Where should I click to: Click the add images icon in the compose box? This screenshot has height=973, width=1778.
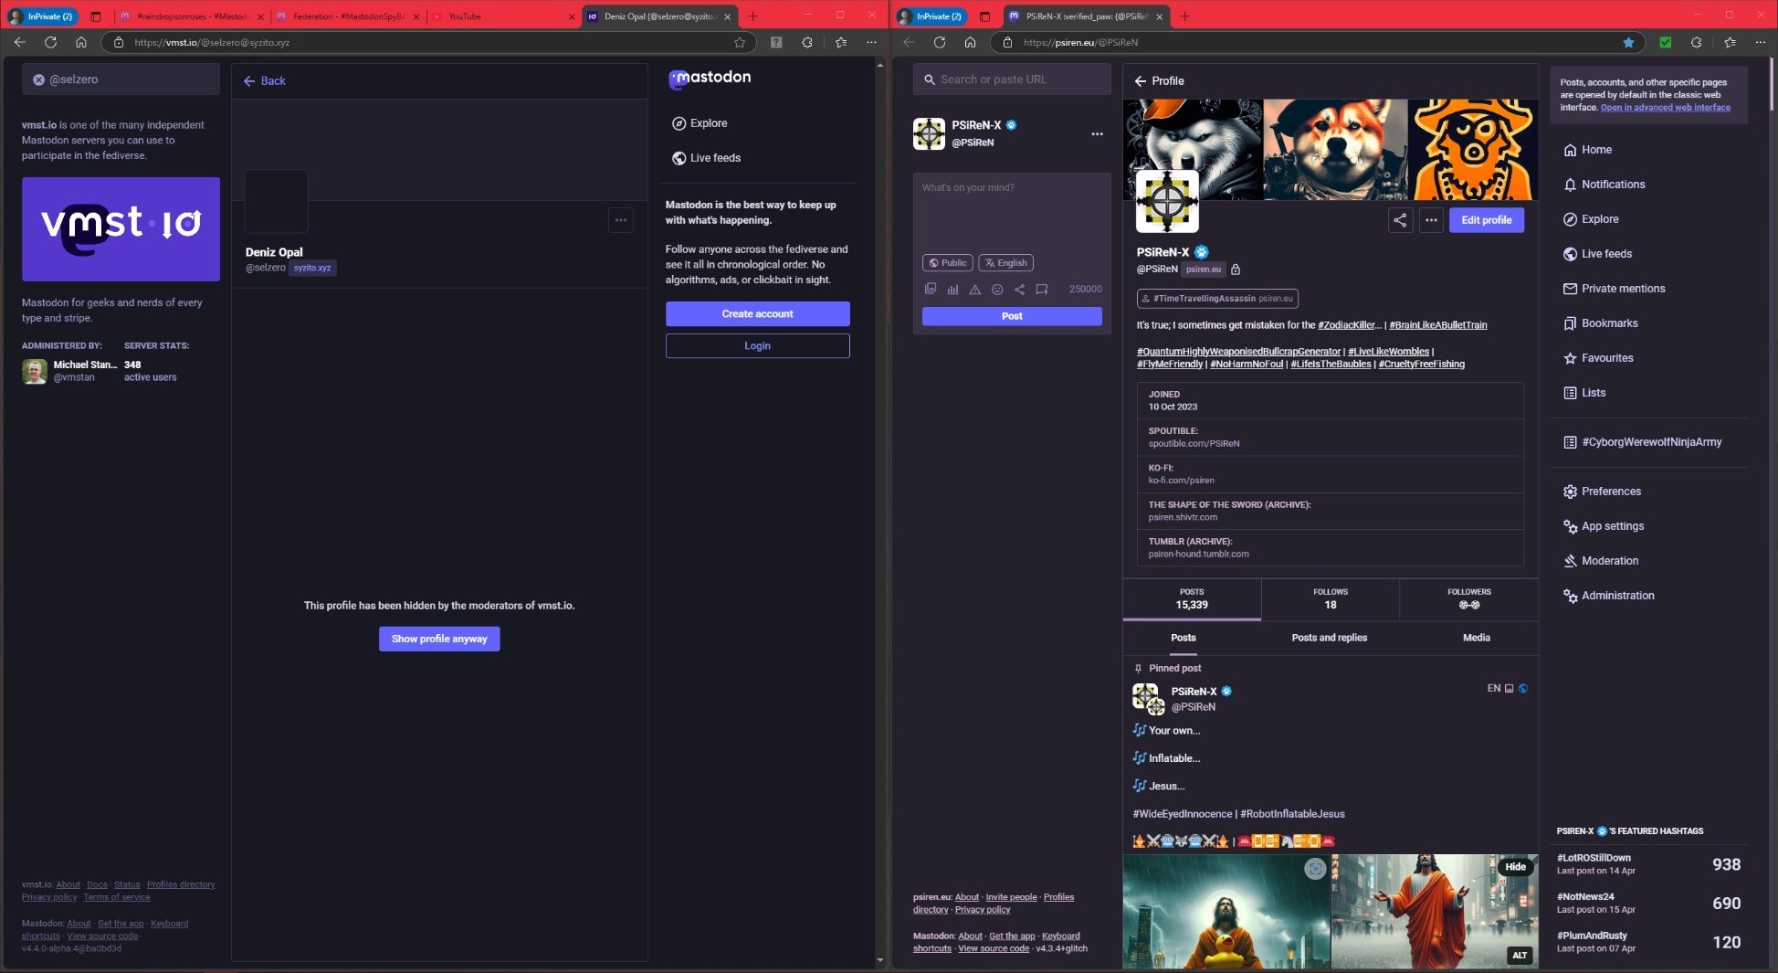tap(931, 289)
